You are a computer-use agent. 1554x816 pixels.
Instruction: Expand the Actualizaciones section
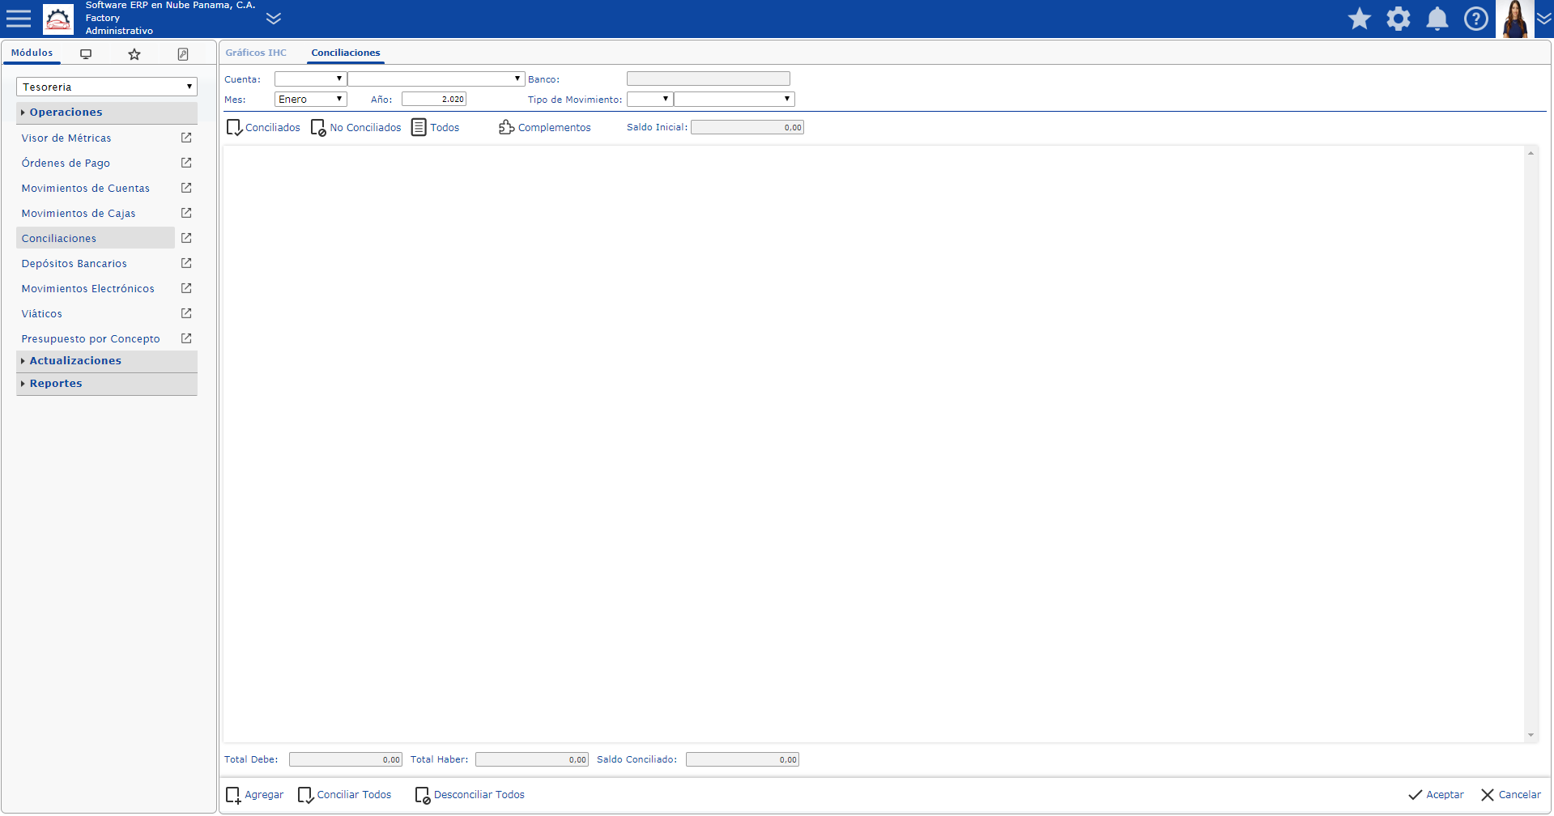107,361
